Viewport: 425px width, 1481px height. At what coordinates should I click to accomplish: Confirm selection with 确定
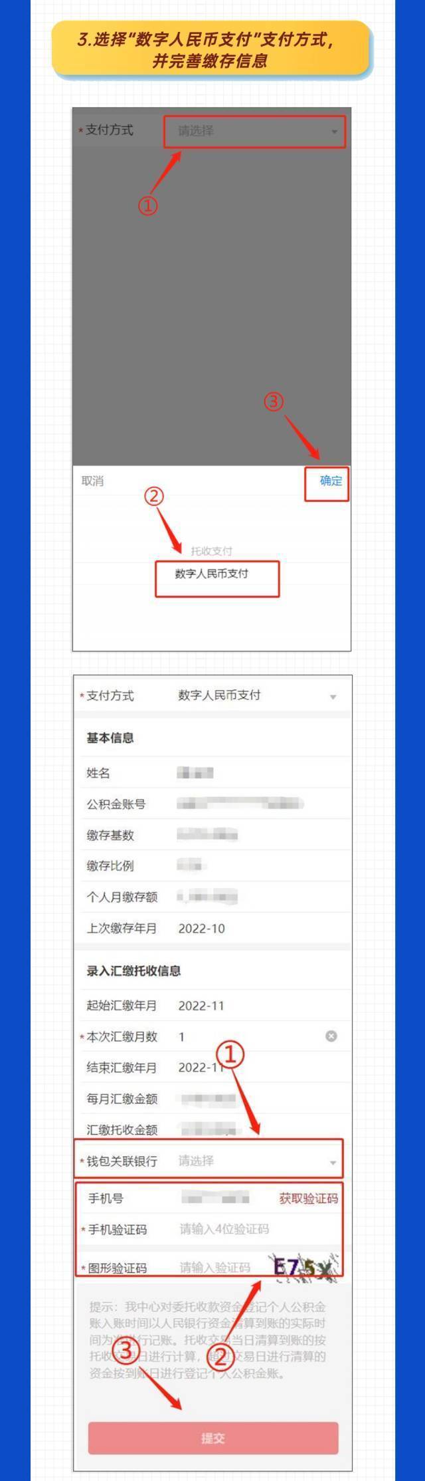pyautogui.click(x=331, y=481)
